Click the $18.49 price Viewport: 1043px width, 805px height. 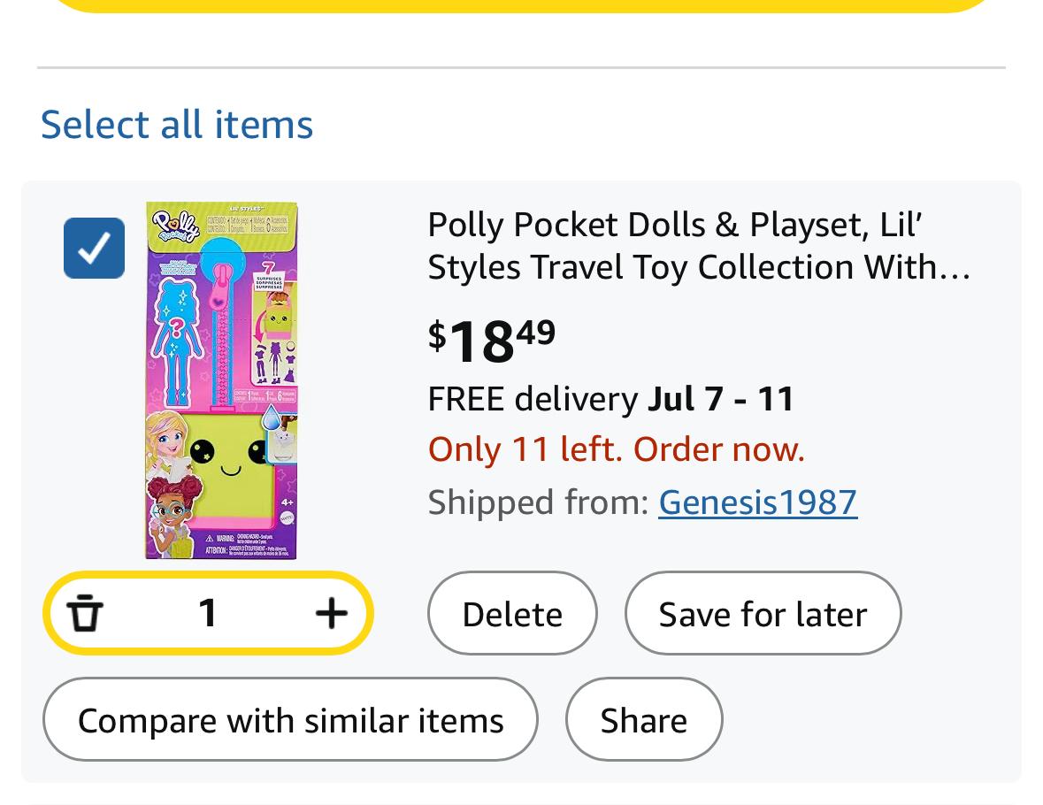[492, 340]
